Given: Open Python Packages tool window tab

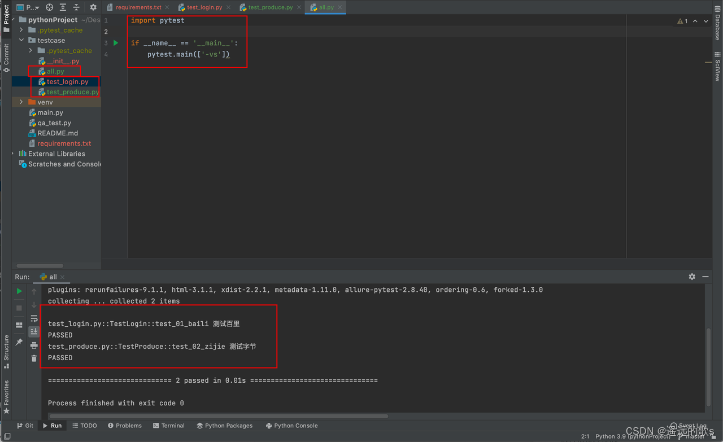Looking at the screenshot, I should pos(224,426).
